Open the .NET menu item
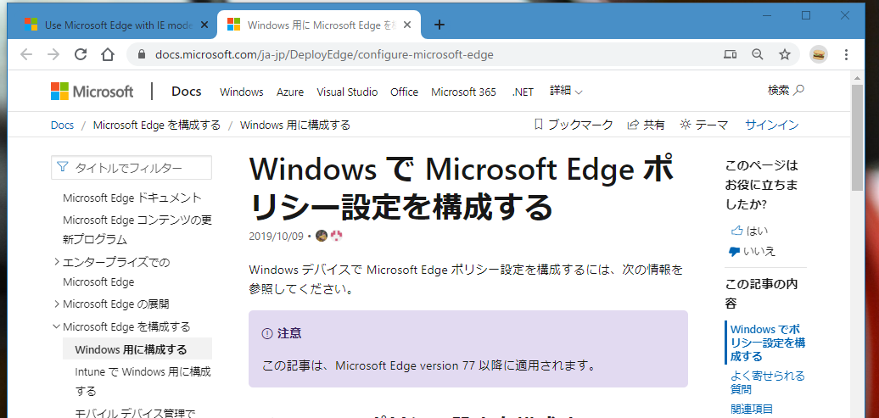 (x=523, y=92)
